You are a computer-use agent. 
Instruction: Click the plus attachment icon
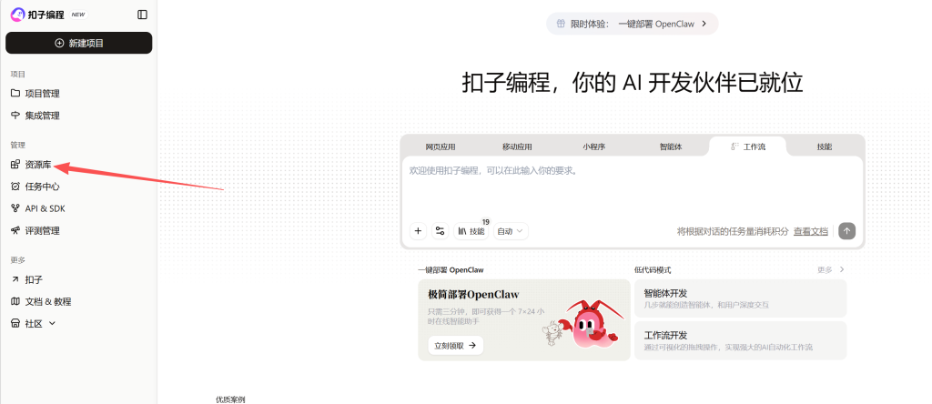pyautogui.click(x=419, y=231)
